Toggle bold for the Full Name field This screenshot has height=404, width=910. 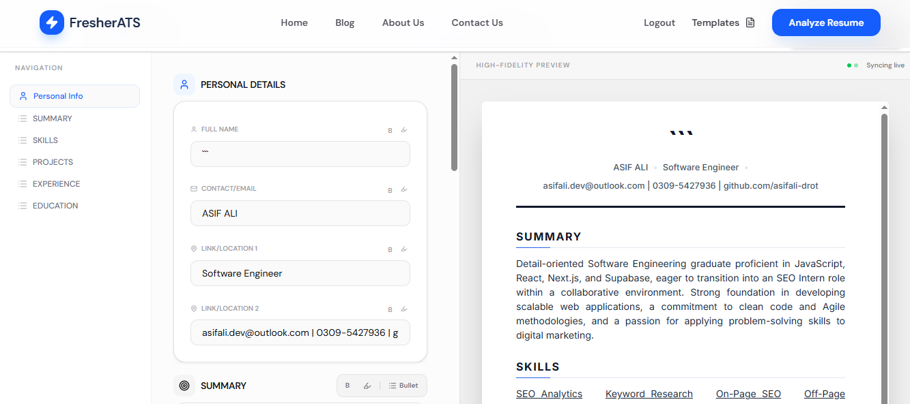pos(390,130)
